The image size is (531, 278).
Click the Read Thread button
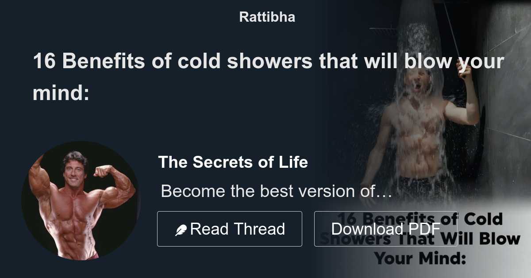coord(230,229)
